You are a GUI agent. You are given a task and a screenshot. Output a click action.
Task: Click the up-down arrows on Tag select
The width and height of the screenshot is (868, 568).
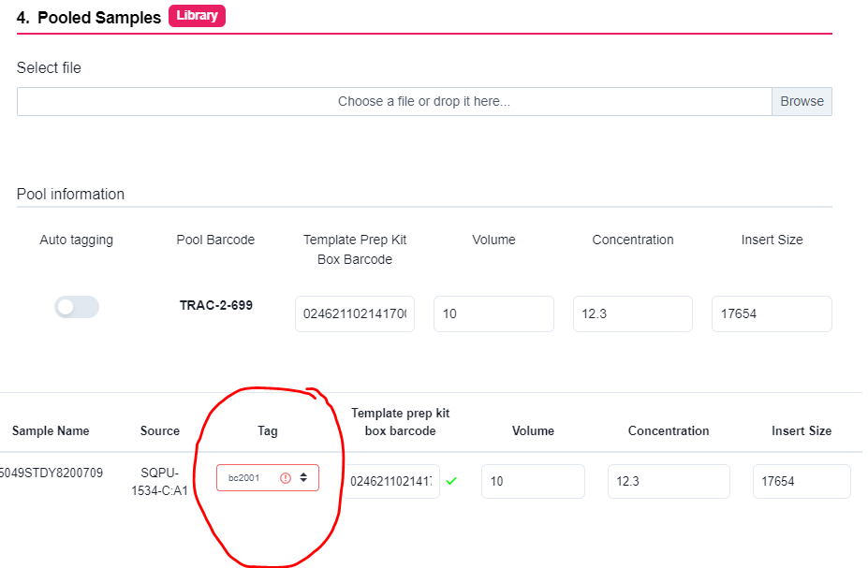point(303,477)
